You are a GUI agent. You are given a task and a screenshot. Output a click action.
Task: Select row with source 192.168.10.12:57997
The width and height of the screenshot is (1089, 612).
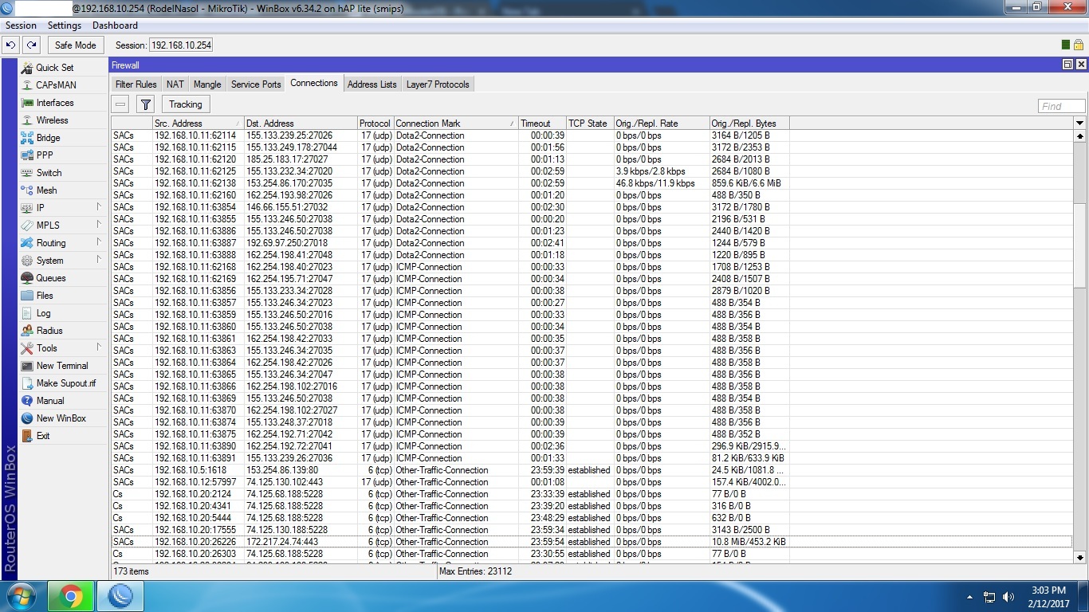[591, 482]
